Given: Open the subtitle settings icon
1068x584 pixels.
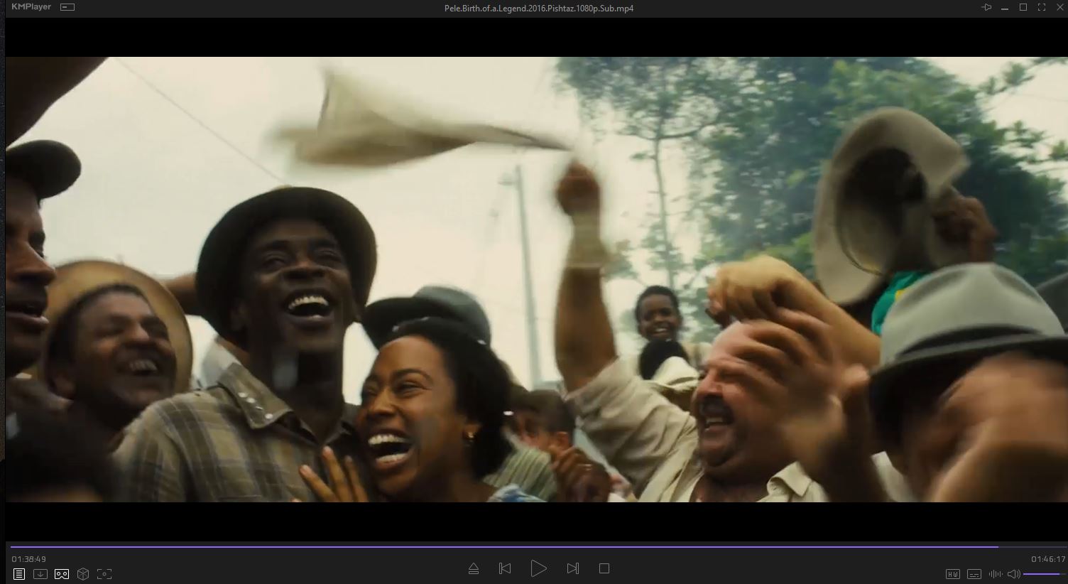Looking at the screenshot, I should coord(974,574).
